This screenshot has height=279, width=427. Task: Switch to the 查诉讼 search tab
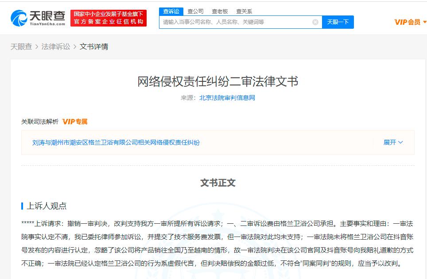(x=171, y=11)
